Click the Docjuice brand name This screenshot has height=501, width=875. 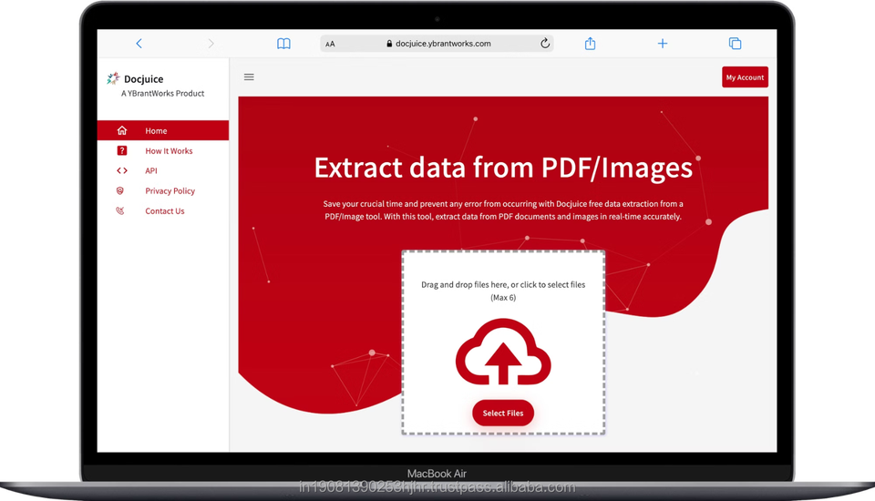point(143,79)
